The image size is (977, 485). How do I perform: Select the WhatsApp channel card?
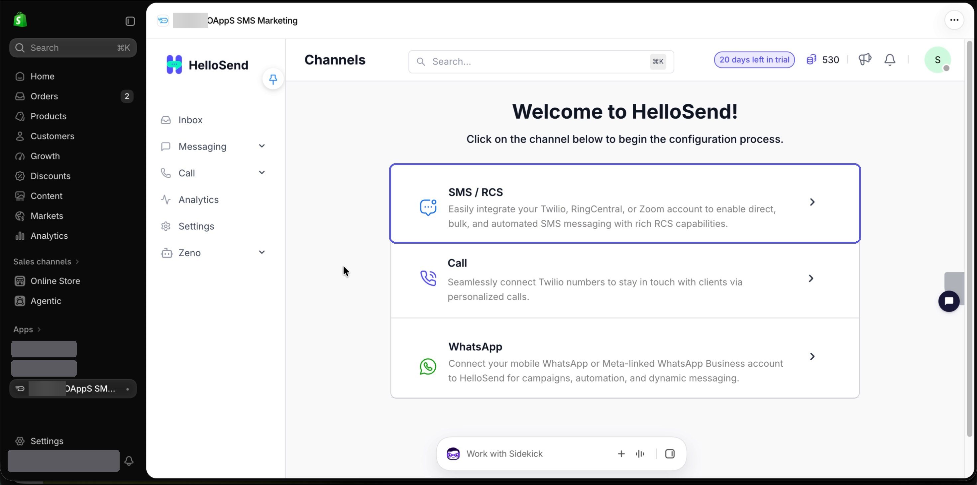tap(625, 358)
